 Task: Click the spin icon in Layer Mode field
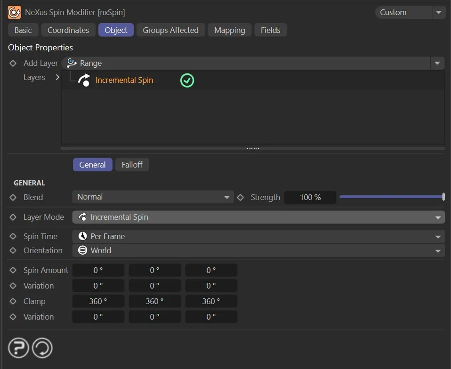[x=82, y=217]
